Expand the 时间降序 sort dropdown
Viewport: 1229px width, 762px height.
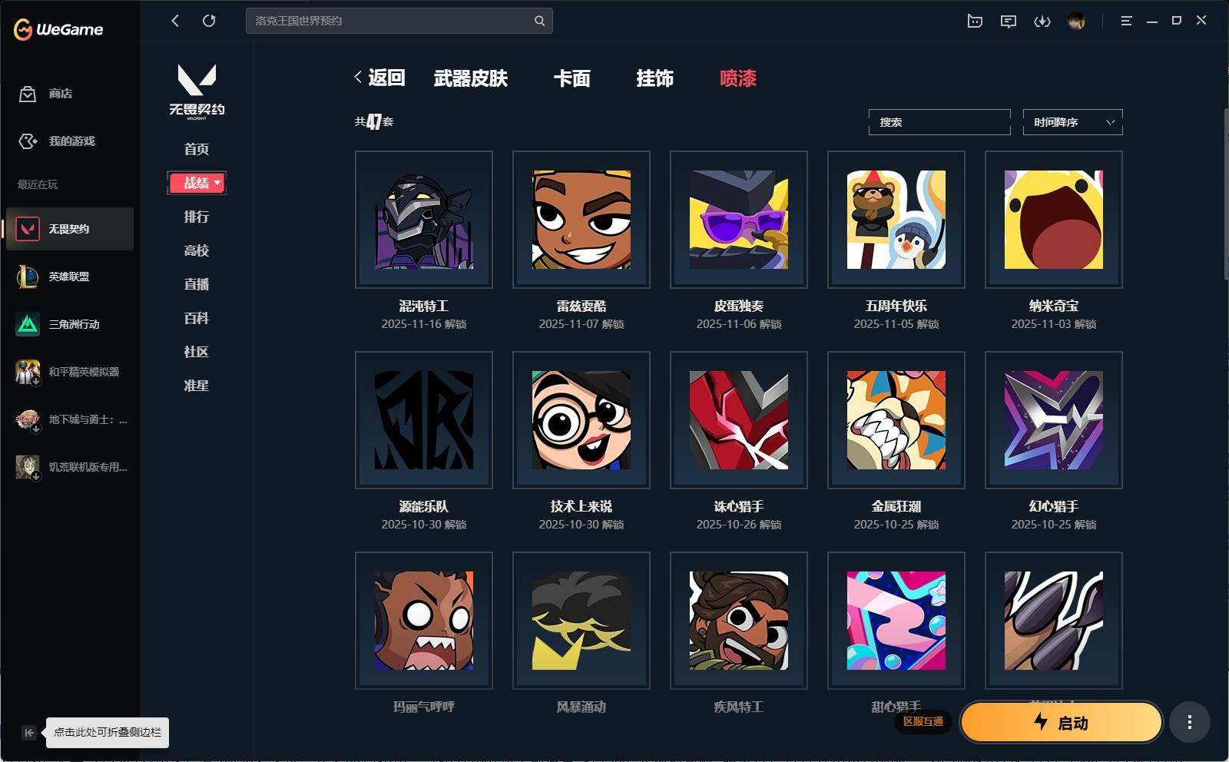coord(1072,122)
